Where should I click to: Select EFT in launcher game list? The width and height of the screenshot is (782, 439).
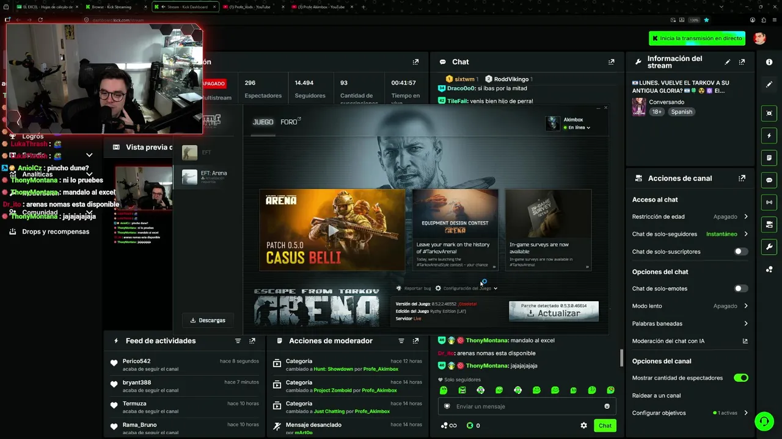[x=208, y=152]
